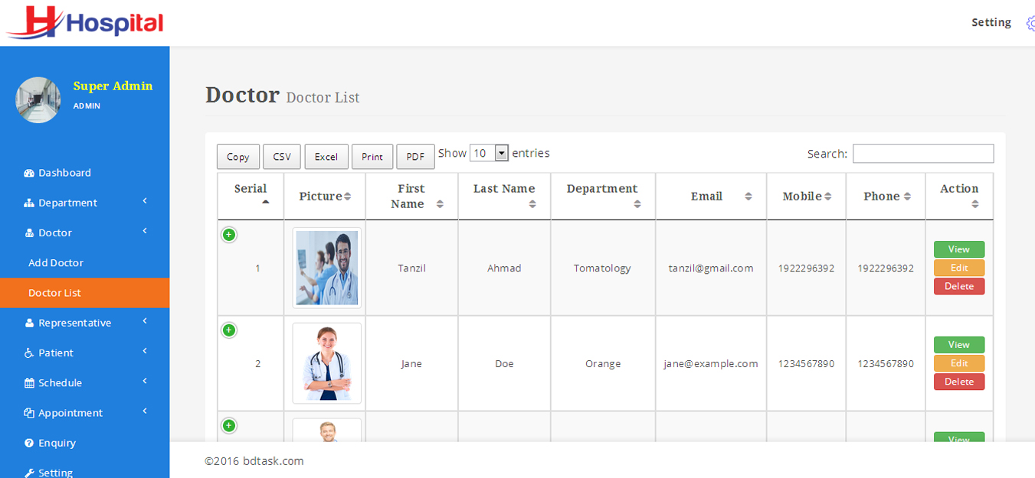Click the Enquiry gear icon in sidebar
The height and width of the screenshot is (478, 1035).
28,442
